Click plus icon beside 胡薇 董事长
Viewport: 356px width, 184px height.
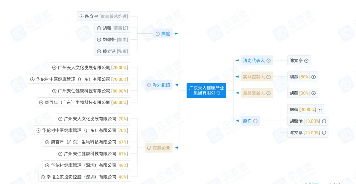tap(99, 28)
